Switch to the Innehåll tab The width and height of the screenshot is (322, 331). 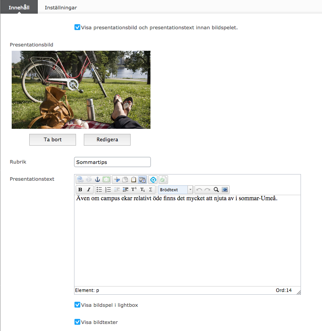[x=19, y=7]
